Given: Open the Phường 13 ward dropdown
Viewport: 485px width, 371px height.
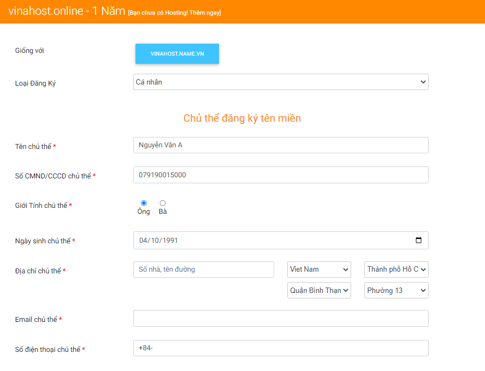Looking at the screenshot, I should click(396, 290).
